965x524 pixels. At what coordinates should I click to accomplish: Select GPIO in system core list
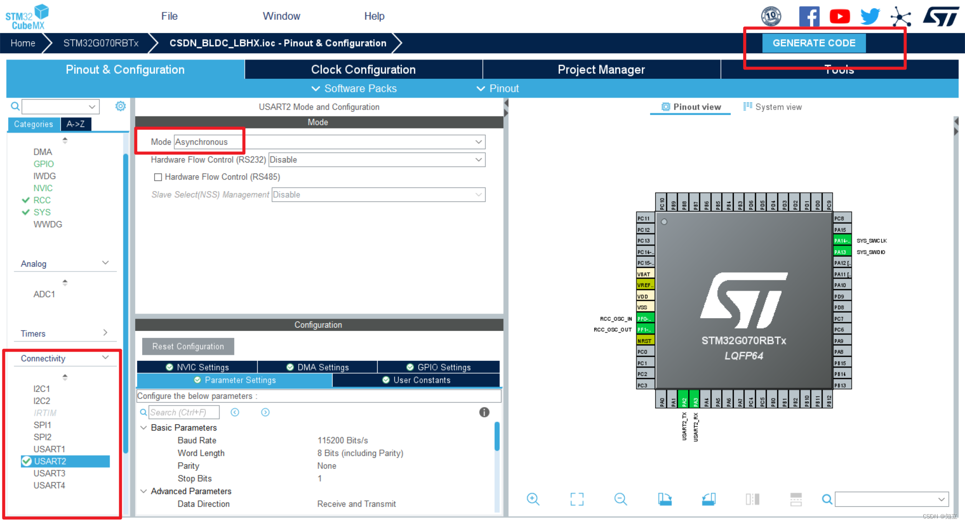(x=44, y=164)
